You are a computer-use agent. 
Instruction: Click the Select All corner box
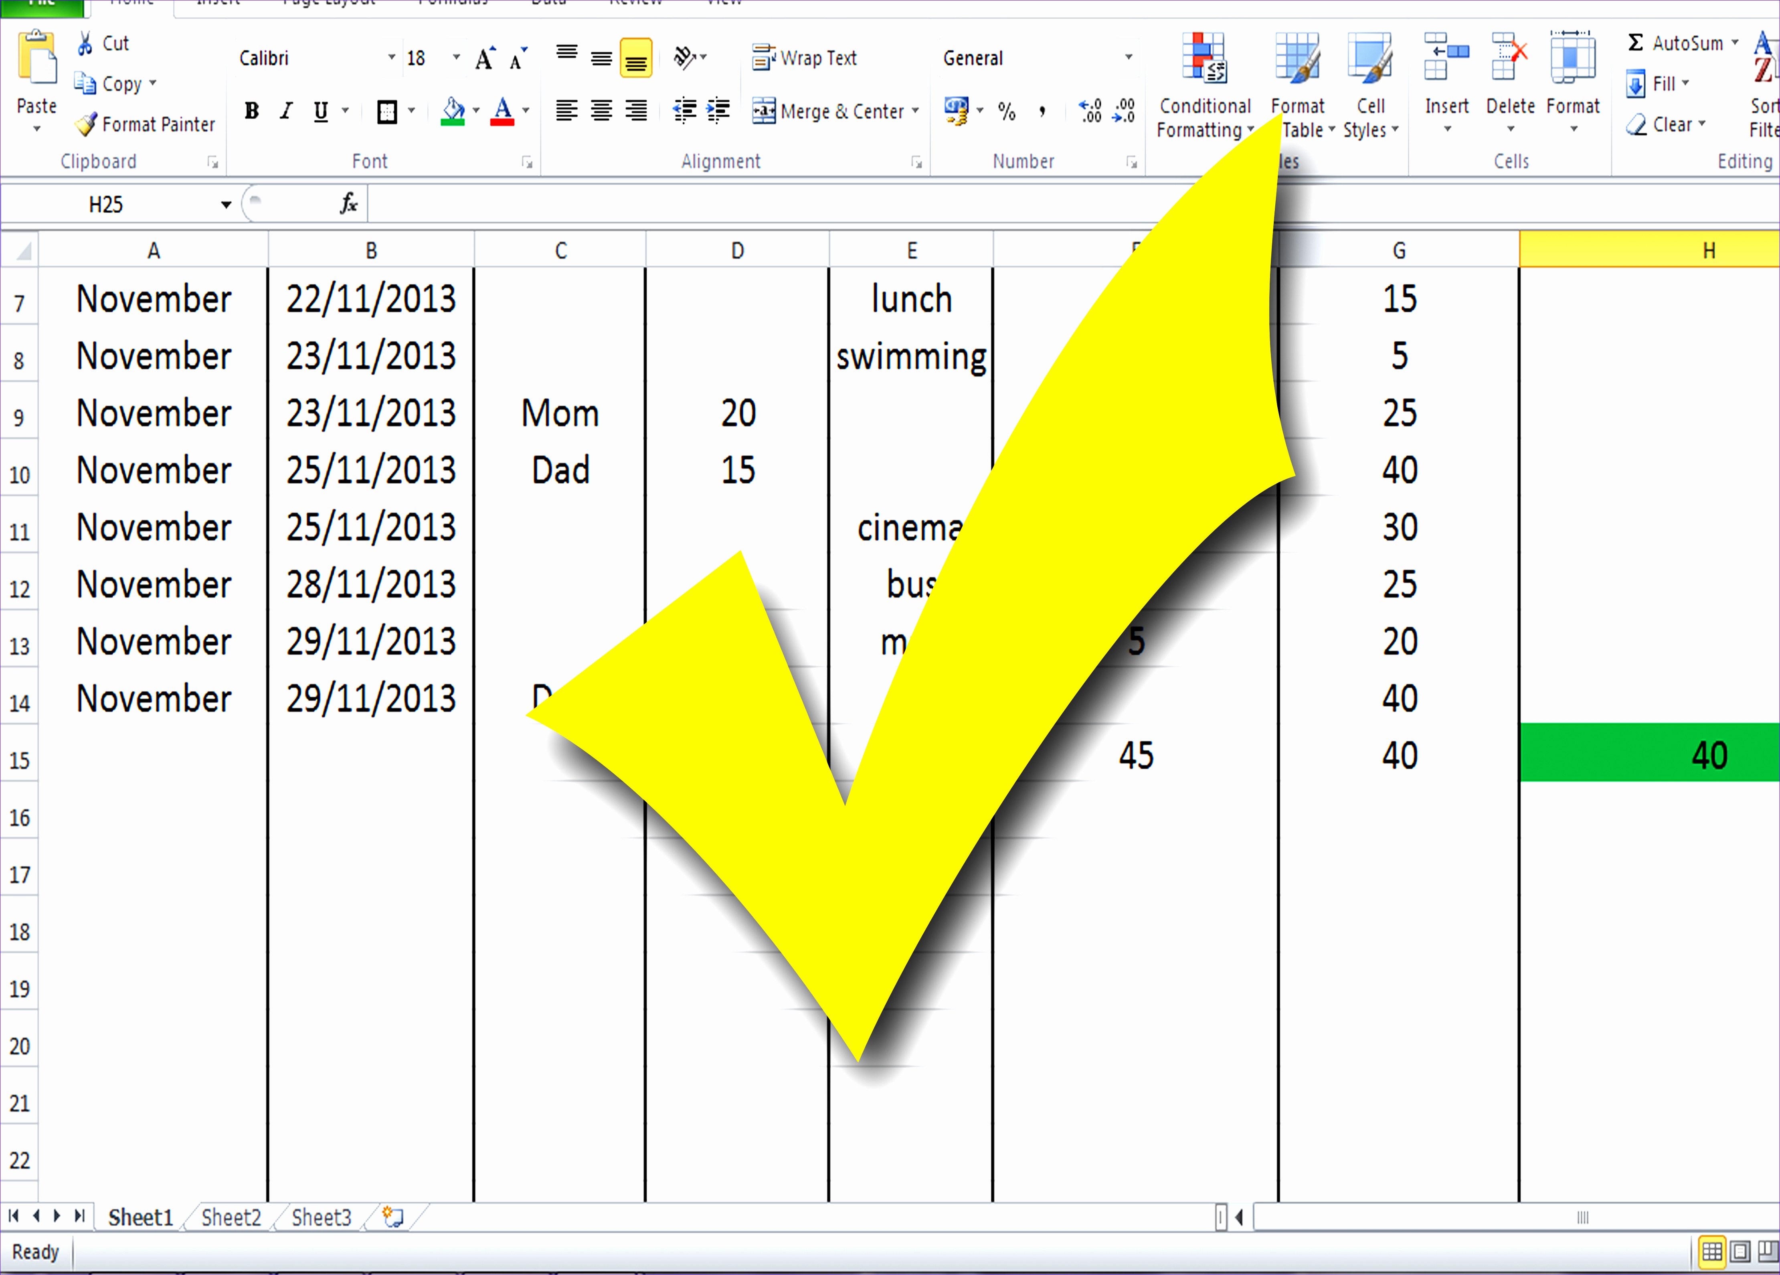coord(20,249)
